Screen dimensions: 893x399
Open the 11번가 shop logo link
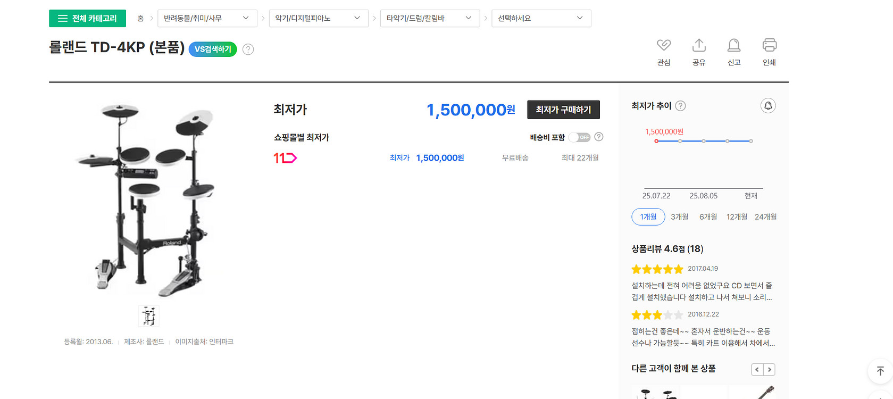point(285,158)
